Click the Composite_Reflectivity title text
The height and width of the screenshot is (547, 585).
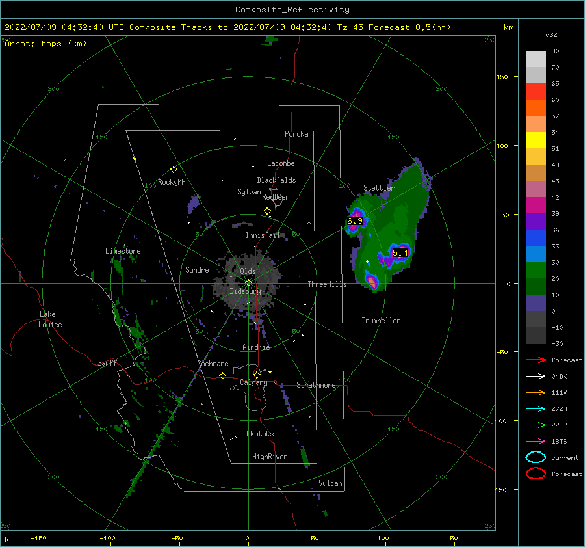click(x=292, y=10)
